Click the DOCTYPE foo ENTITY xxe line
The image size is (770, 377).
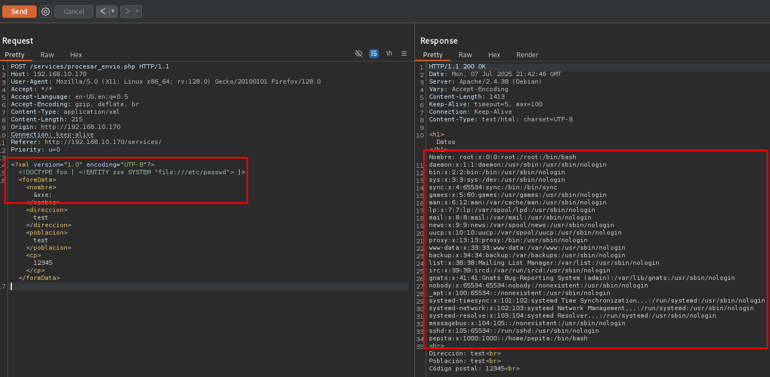tap(132, 172)
